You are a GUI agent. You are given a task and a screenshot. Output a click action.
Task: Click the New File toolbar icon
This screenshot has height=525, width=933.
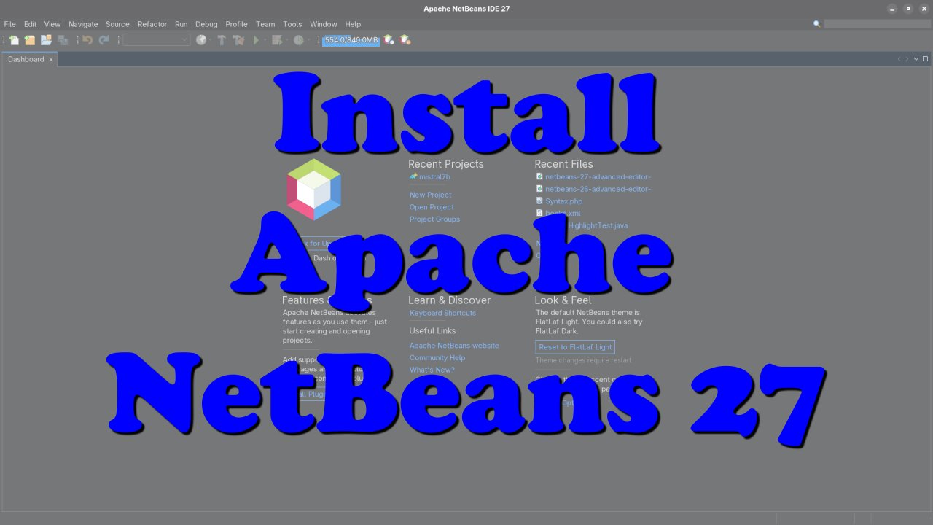[14, 40]
